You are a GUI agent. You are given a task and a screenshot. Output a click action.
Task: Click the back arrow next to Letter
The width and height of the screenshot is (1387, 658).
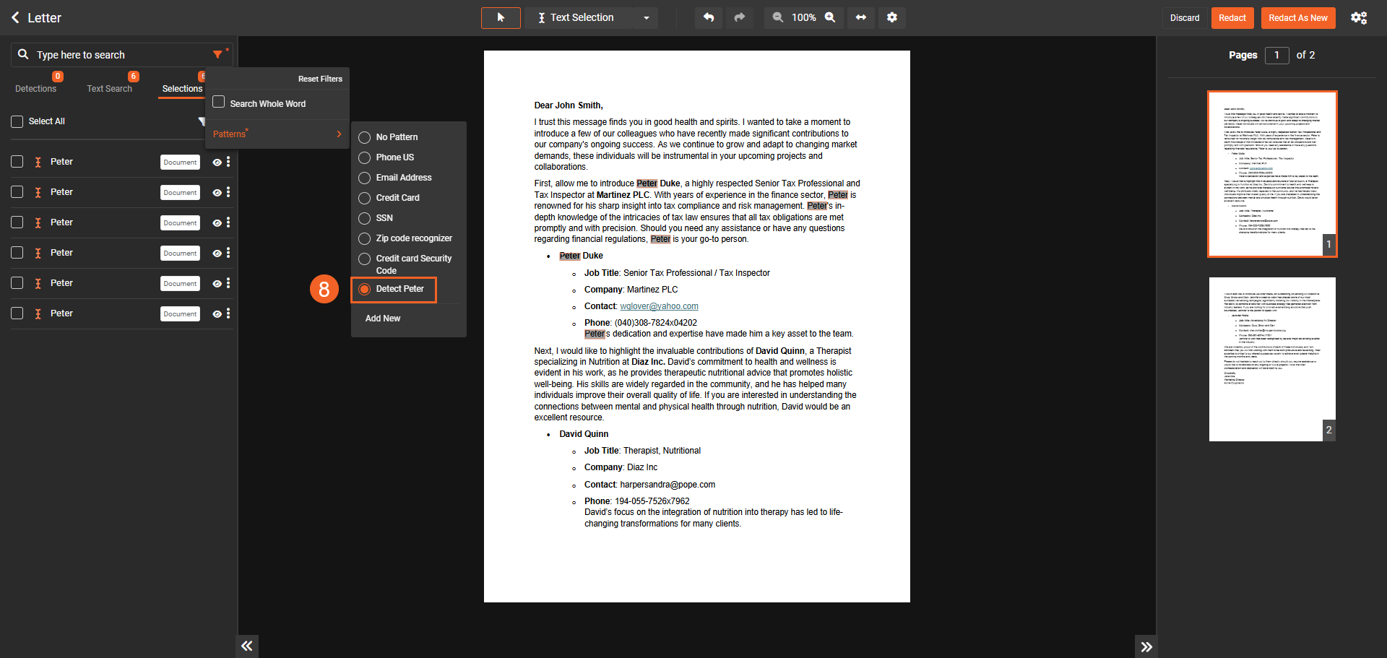(15, 17)
